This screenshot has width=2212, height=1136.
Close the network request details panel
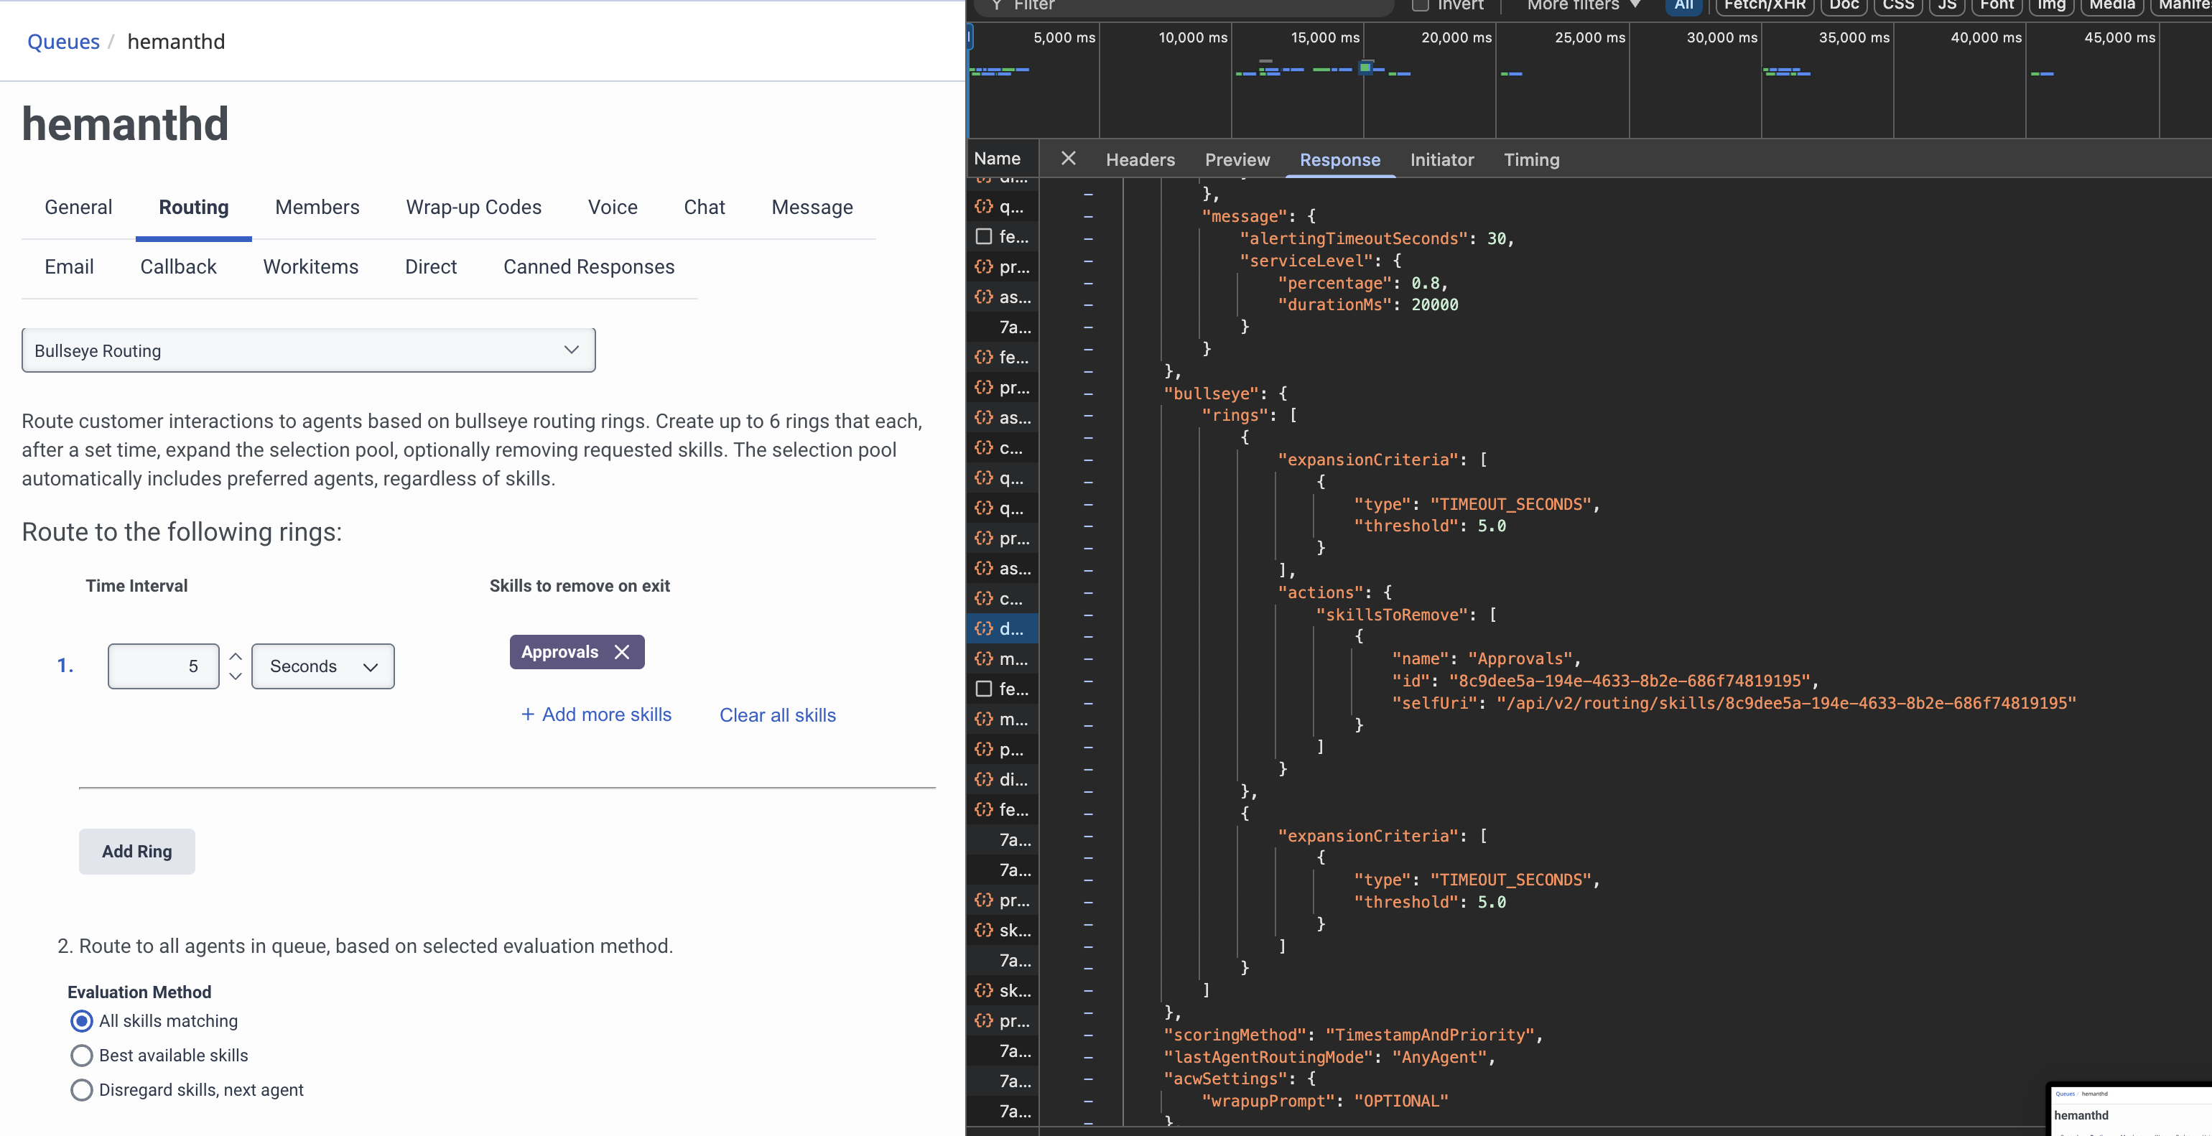1068,159
